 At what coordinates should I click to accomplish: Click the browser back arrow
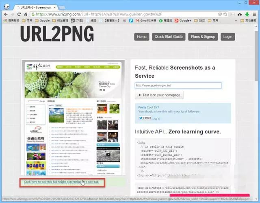pyautogui.click(x=5, y=13)
